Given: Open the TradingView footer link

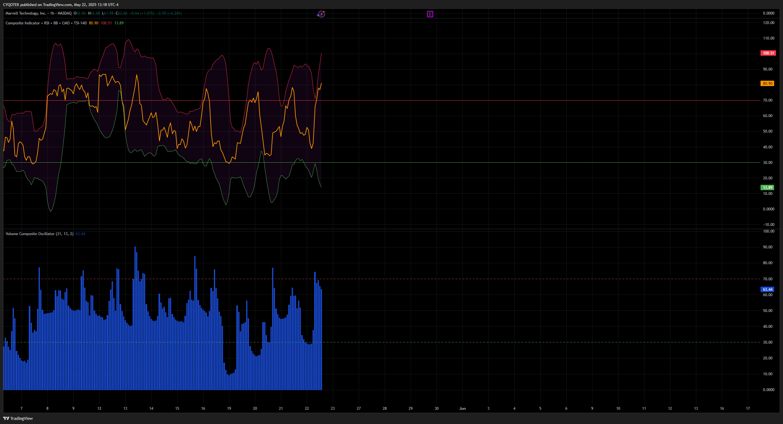Looking at the screenshot, I should pyautogui.click(x=18, y=418).
